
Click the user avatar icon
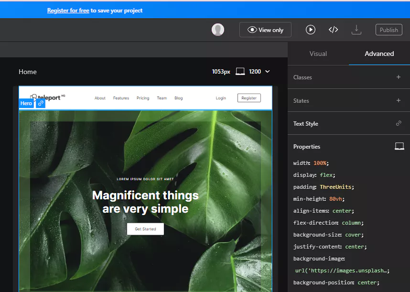click(218, 30)
